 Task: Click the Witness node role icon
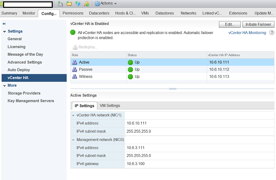75,77
